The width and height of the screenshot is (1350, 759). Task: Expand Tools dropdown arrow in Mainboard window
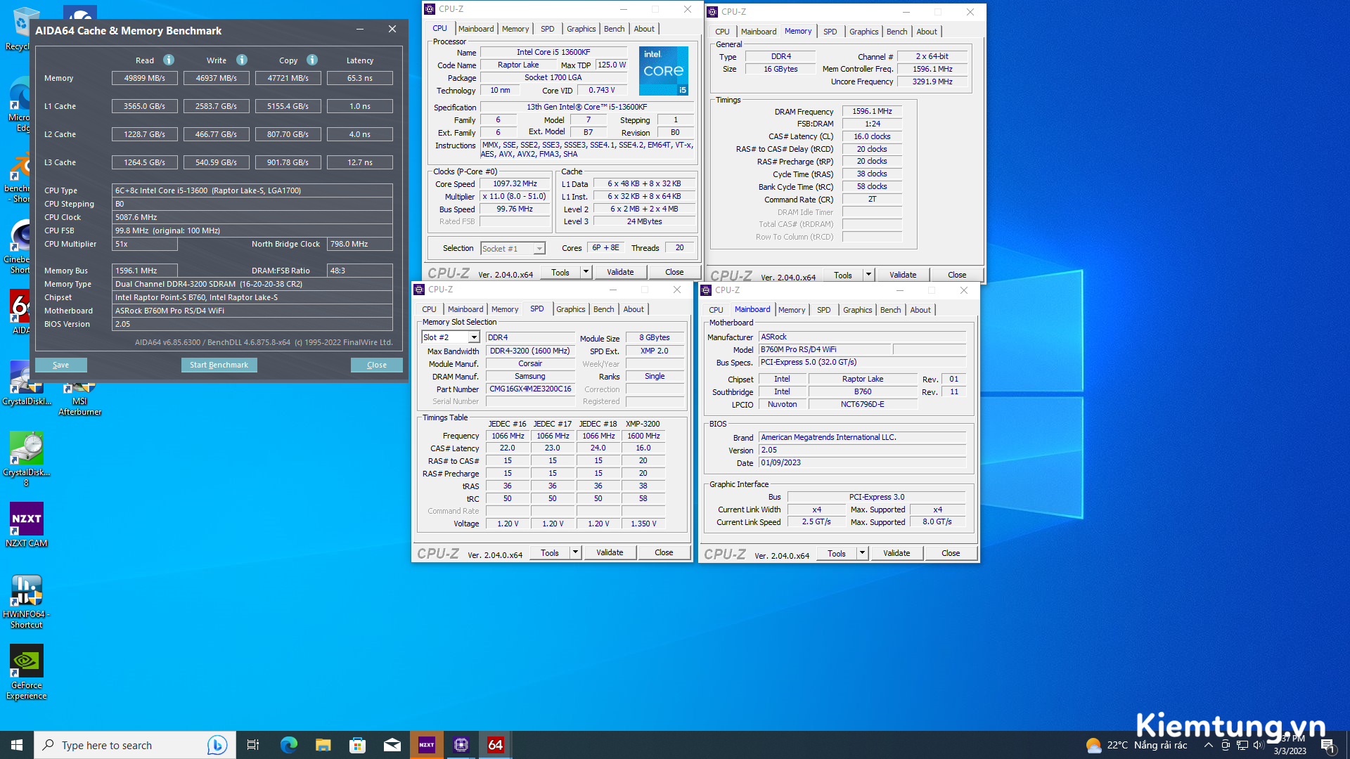click(862, 553)
